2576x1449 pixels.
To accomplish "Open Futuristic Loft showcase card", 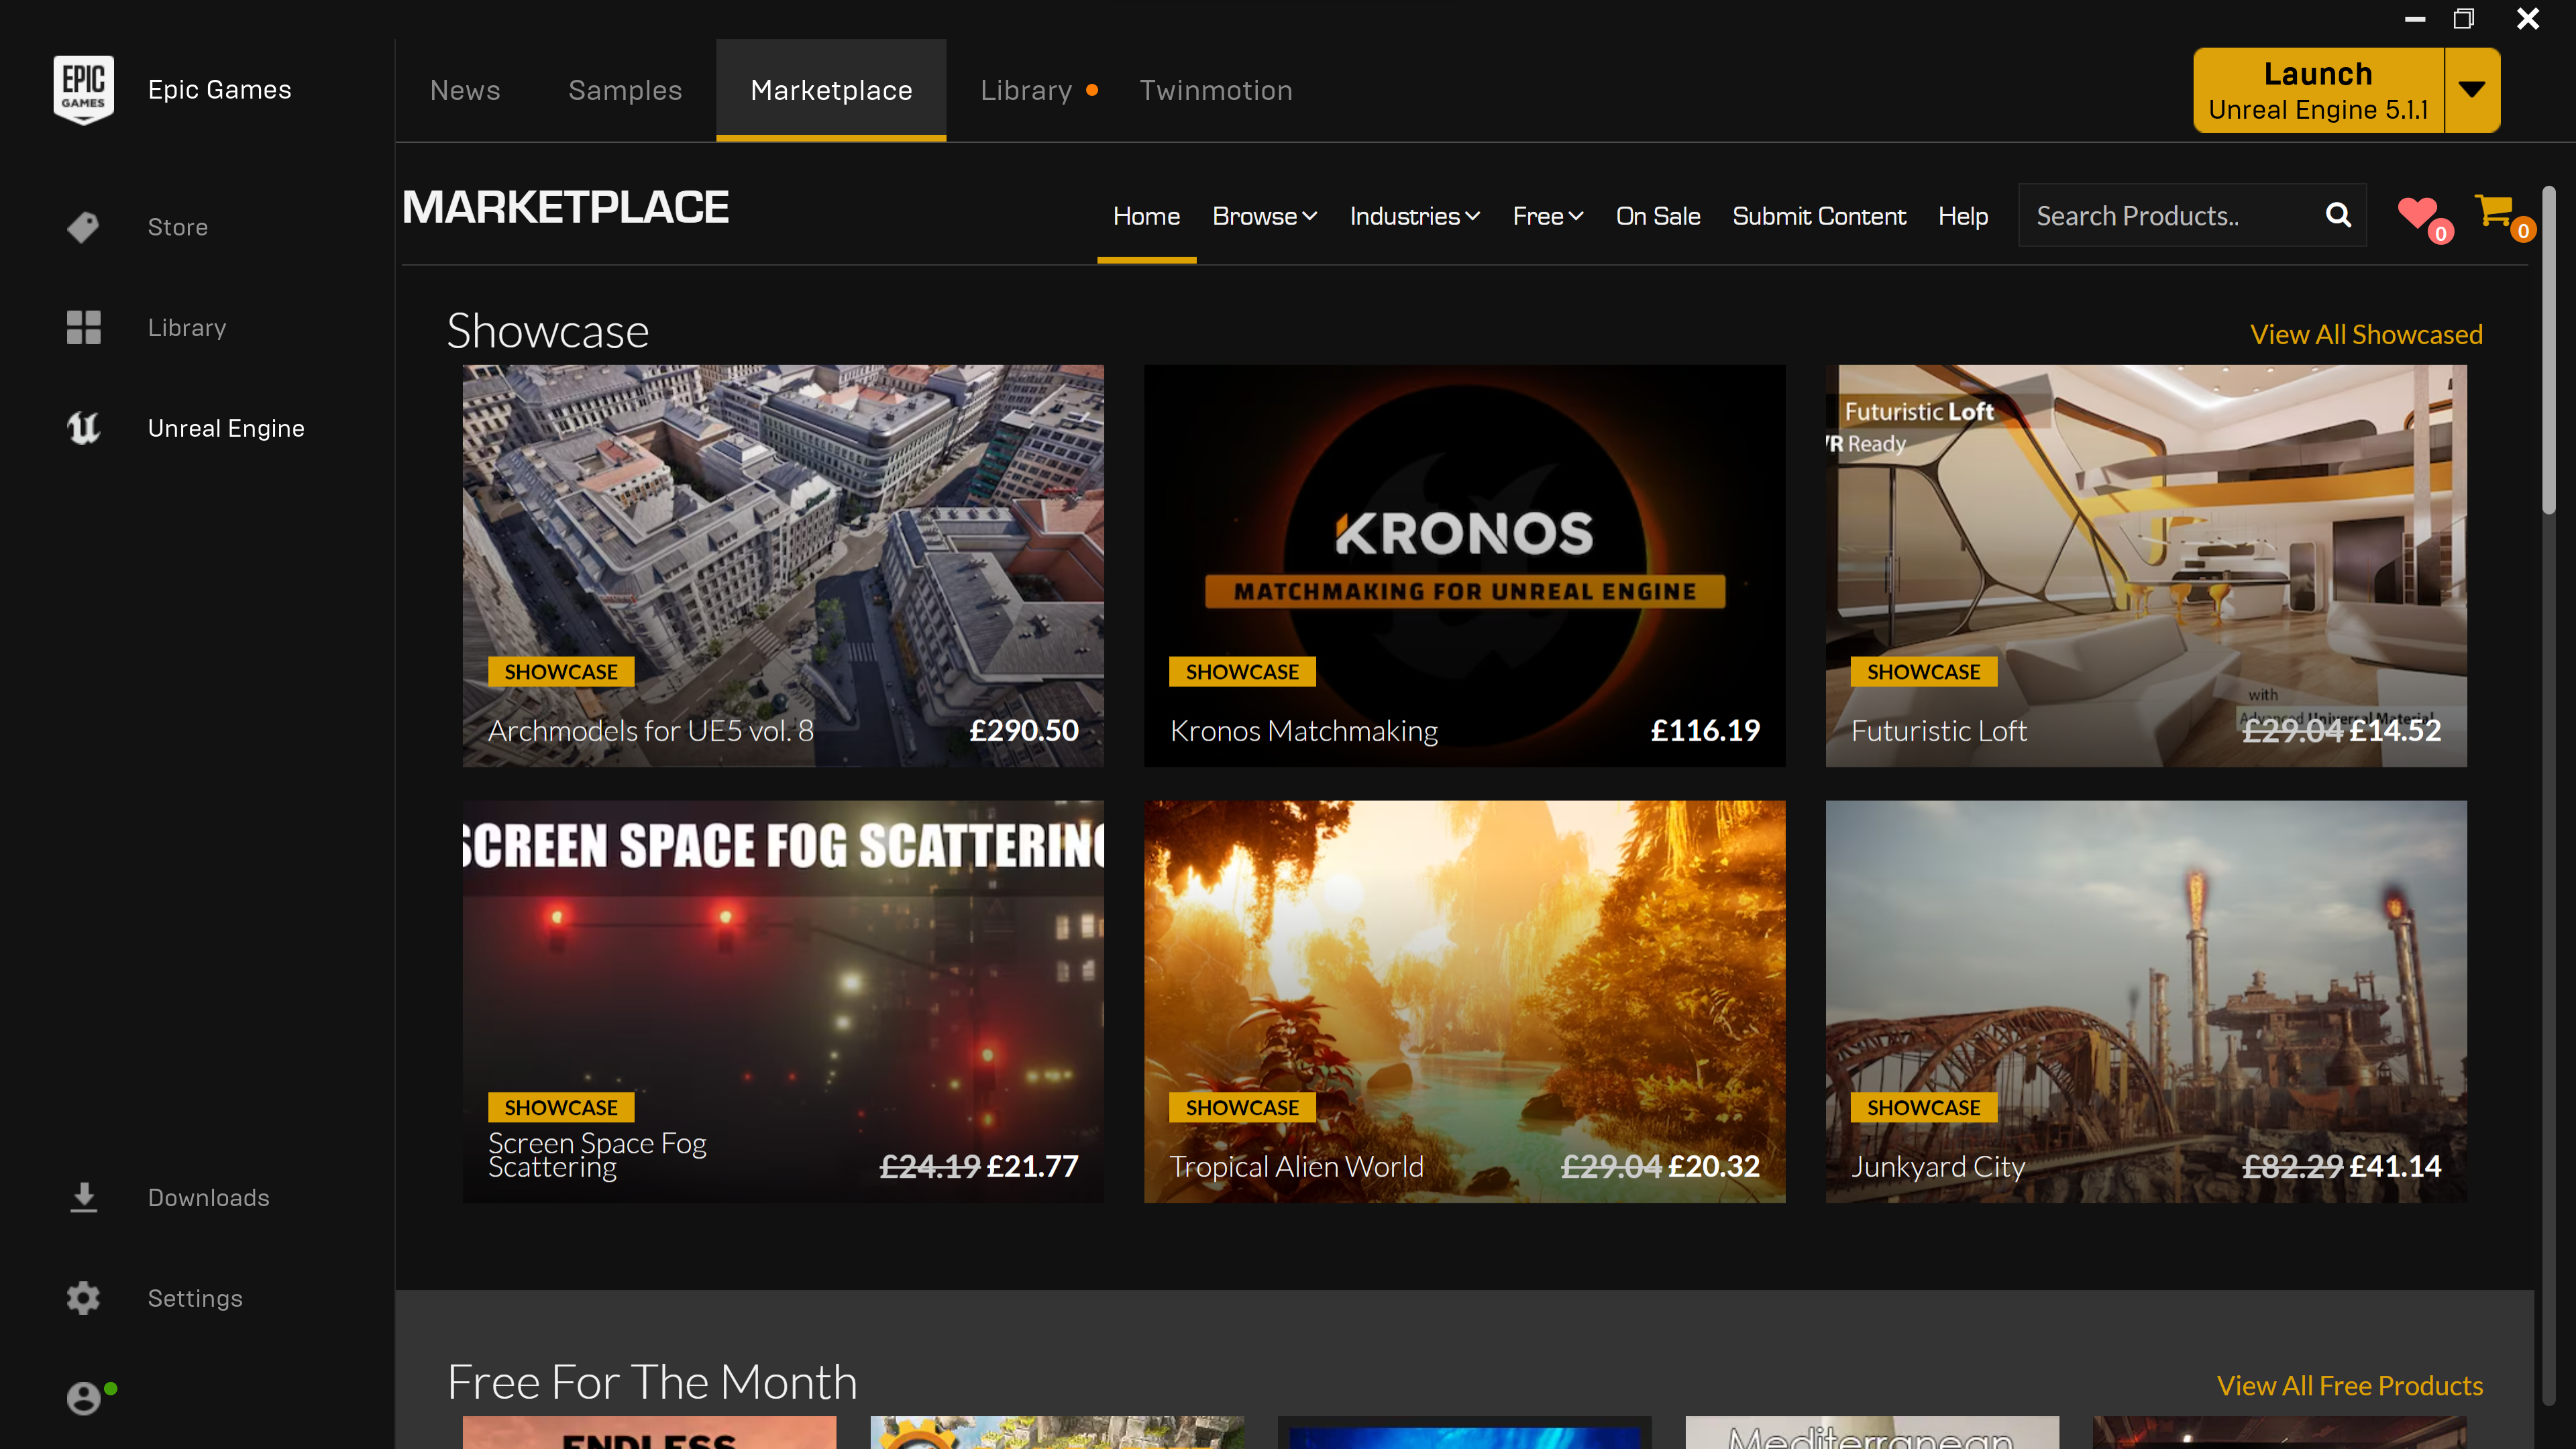I will tap(2146, 565).
